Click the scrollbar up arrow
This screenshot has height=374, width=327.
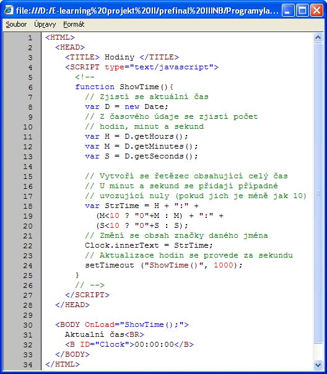point(318,37)
